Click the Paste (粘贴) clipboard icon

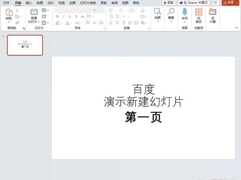tap(9, 12)
